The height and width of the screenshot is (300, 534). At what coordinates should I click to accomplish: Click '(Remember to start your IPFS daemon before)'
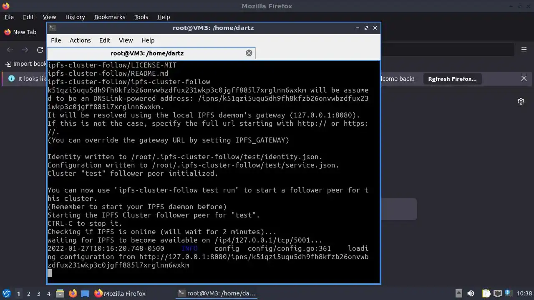(137, 207)
